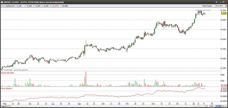Viewport: 228px width, 108px height.
Task: Click the Mag month label on axis
Action: [x=5, y=104]
